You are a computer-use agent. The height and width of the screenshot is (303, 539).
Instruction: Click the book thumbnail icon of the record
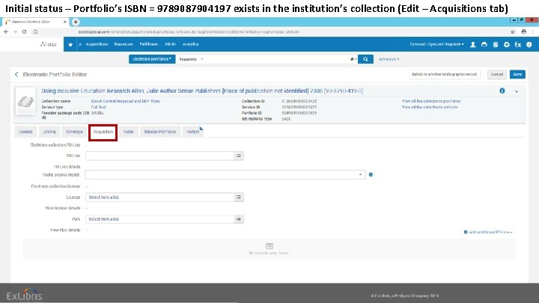tap(25, 101)
